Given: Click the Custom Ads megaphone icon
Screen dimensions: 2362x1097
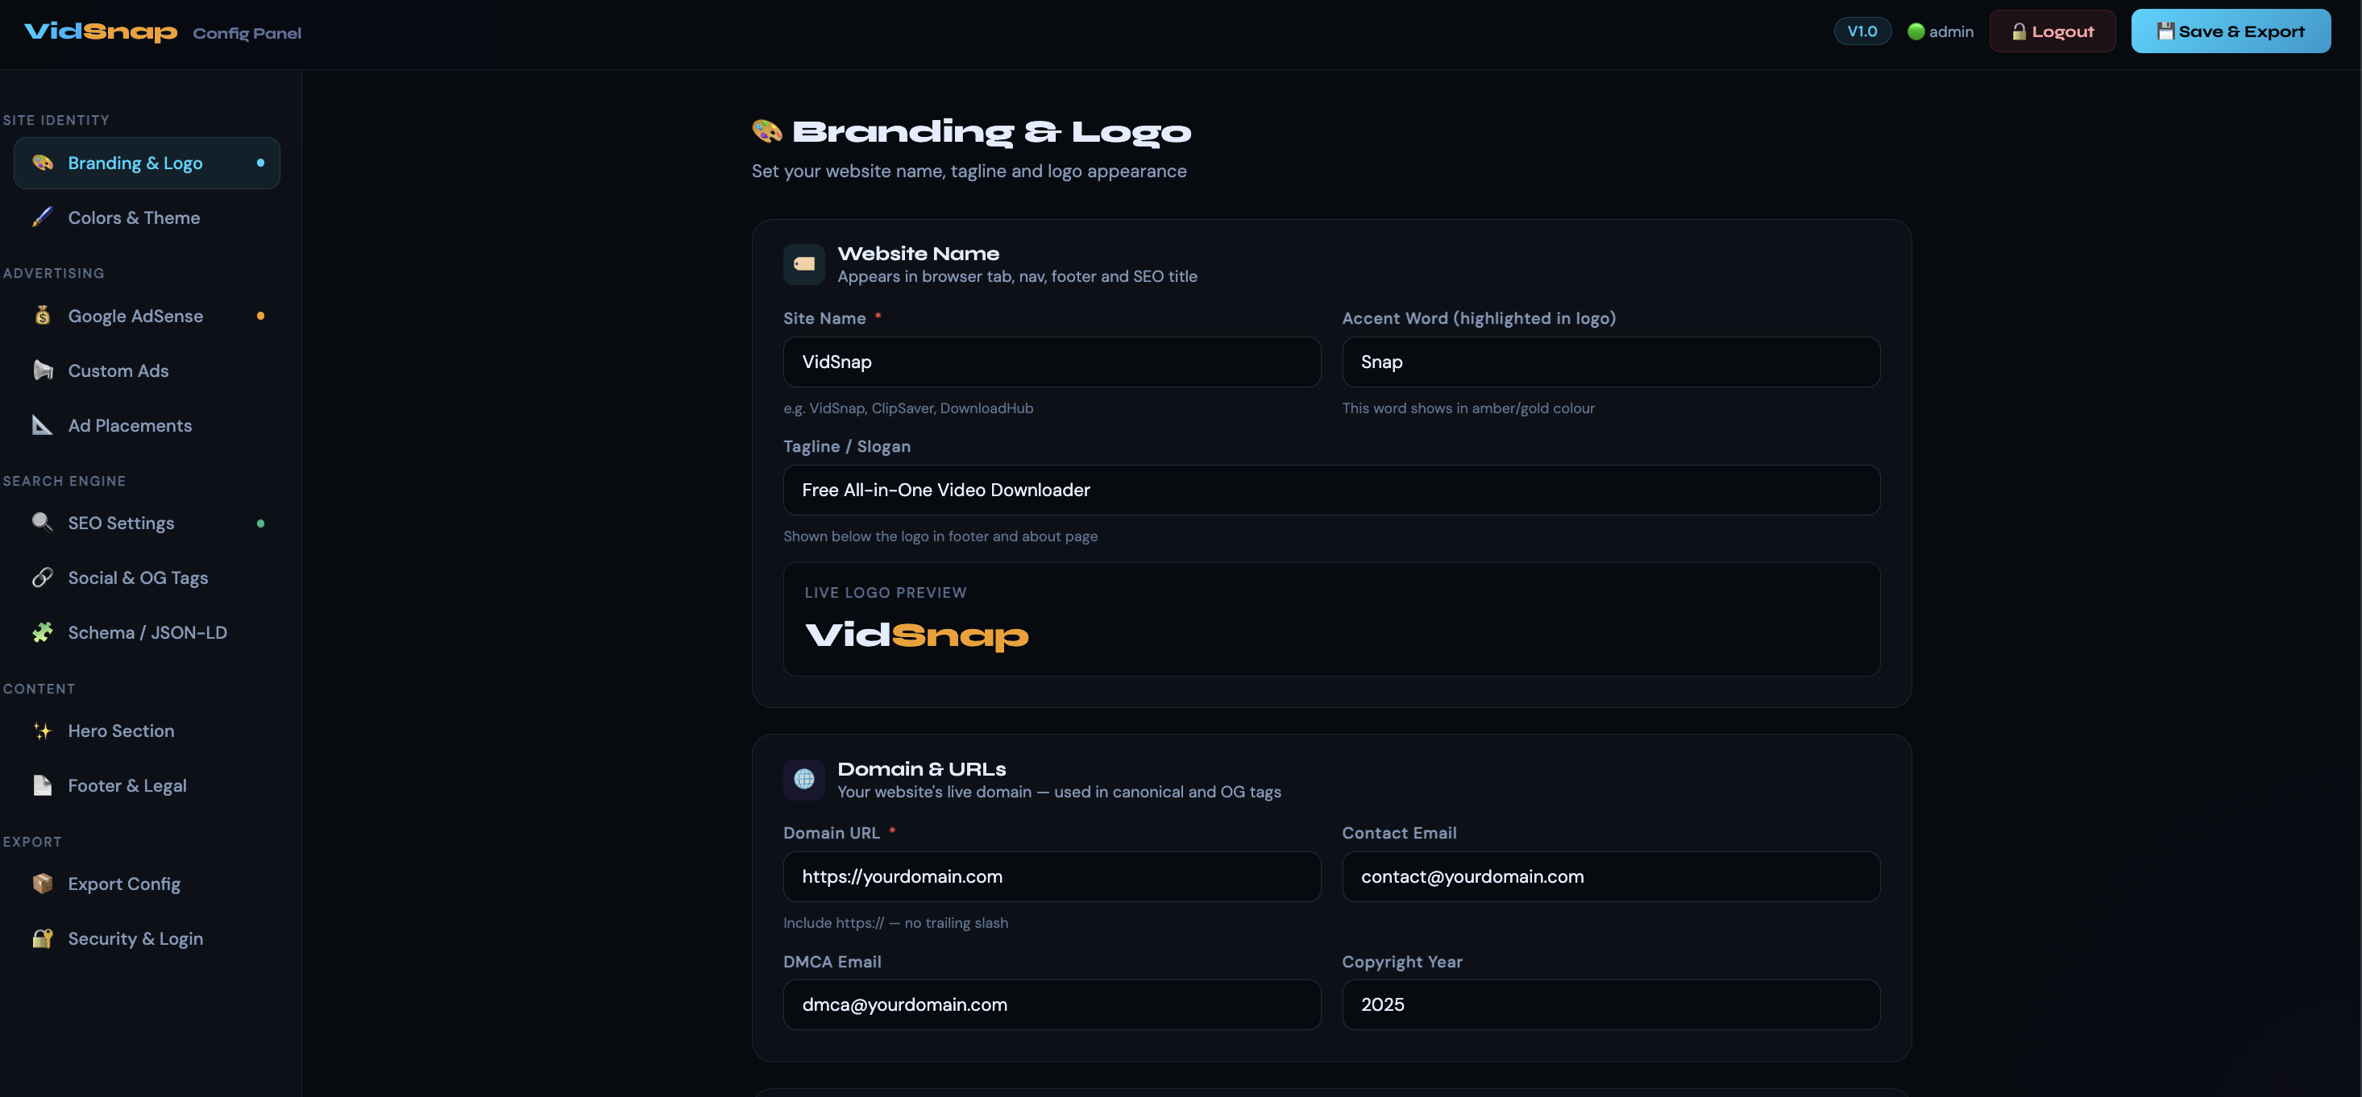Looking at the screenshot, I should (x=42, y=370).
